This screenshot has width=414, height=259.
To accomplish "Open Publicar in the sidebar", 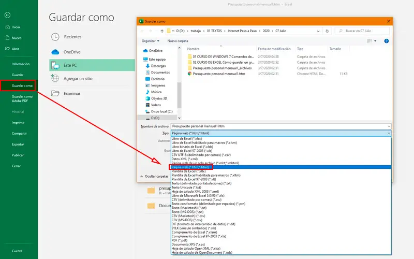I will coord(18,155).
